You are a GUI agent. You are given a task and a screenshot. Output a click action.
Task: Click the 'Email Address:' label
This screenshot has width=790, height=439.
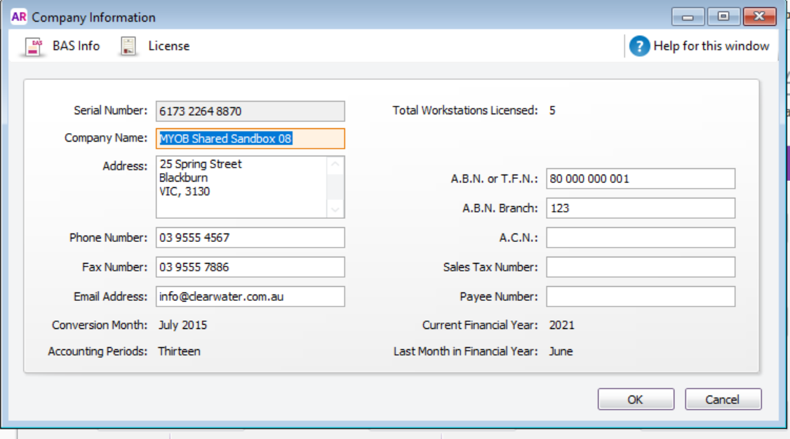coord(110,297)
